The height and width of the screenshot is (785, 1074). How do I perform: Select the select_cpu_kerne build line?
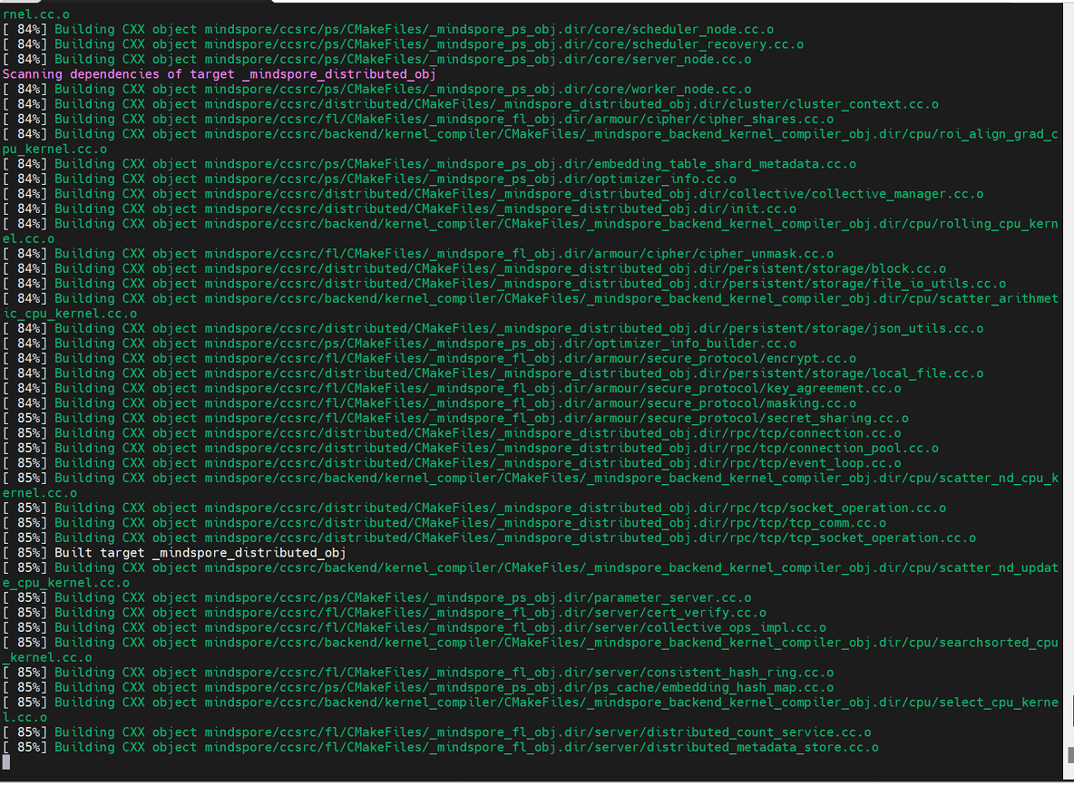point(530,703)
